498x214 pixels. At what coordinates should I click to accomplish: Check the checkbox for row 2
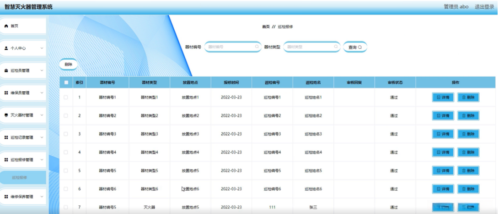click(66, 116)
